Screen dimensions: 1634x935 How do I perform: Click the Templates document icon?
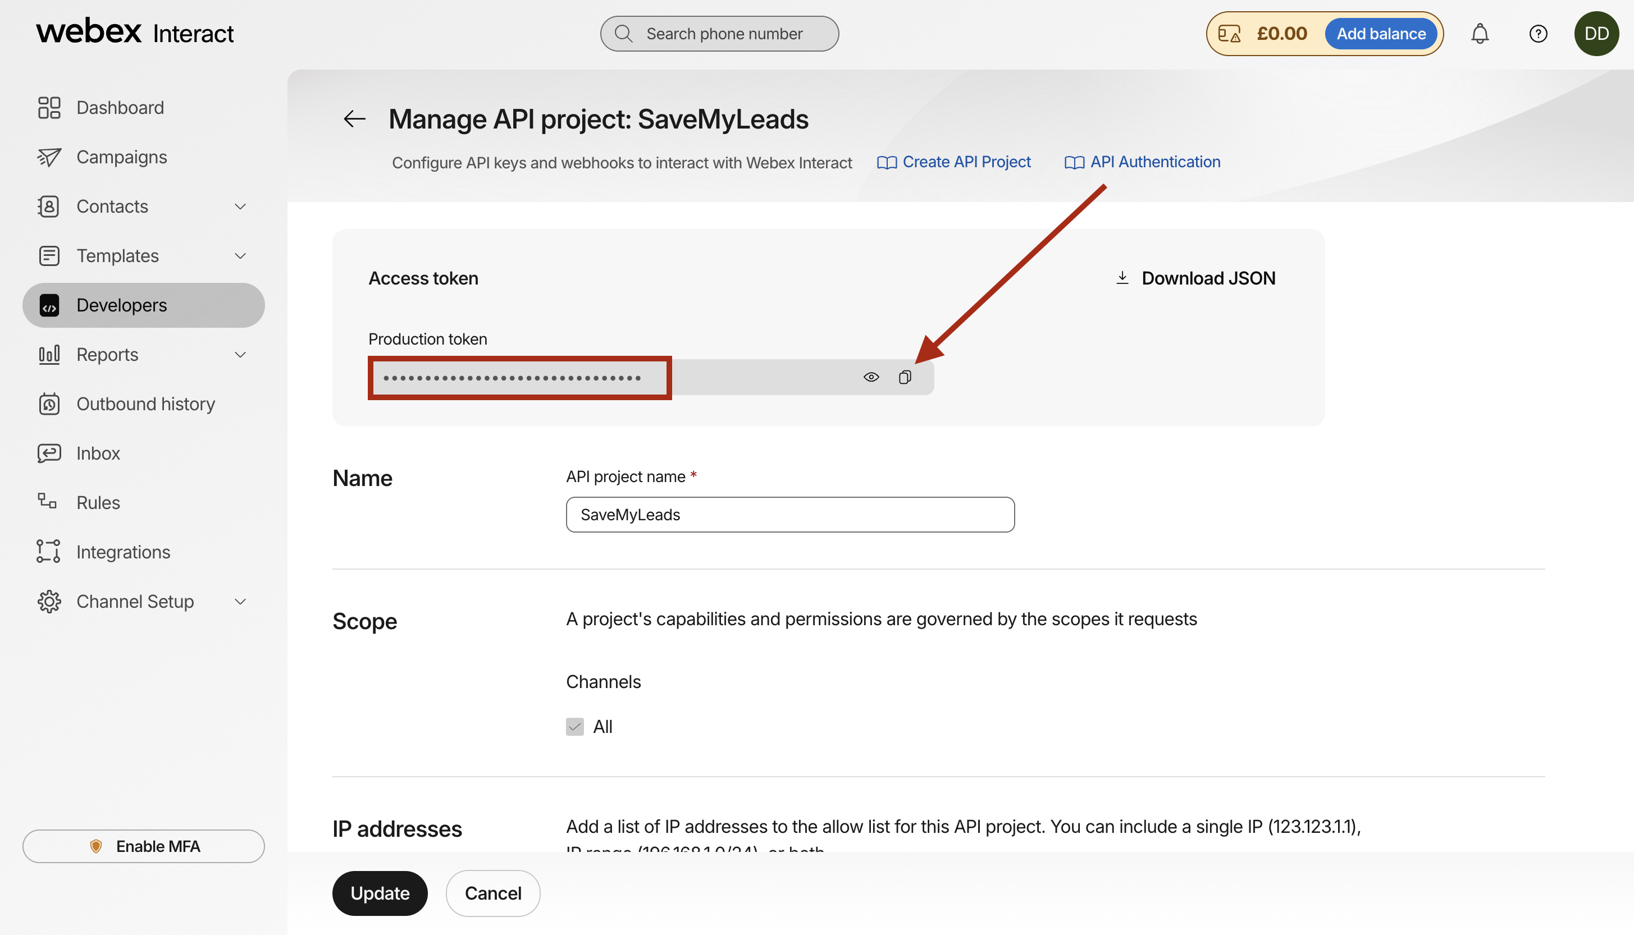click(49, 255)
